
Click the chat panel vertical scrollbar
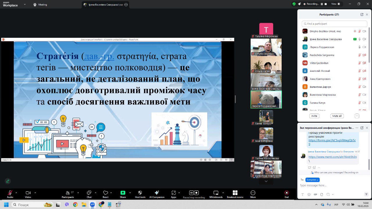[369, 163]
